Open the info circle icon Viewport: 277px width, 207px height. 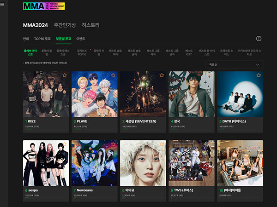259,39
